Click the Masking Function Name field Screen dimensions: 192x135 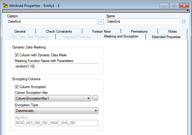pyautogui.click(x=56, y=67)
